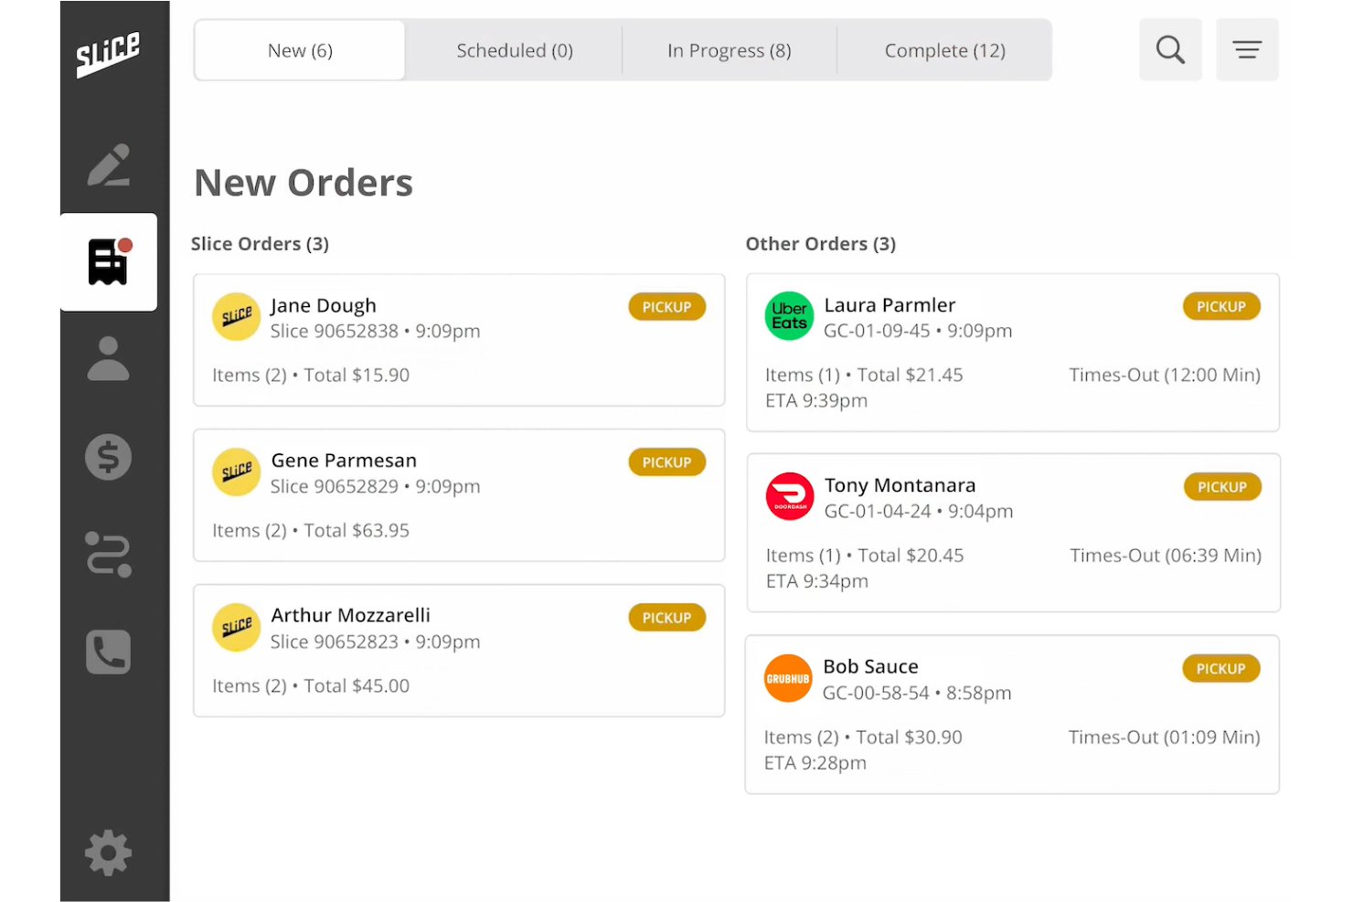Click the Grubhub logo on Bob Sauce's order
The height and width of the screenshot is (902, 1353).
pyautogui.click(x=787, y=677)
